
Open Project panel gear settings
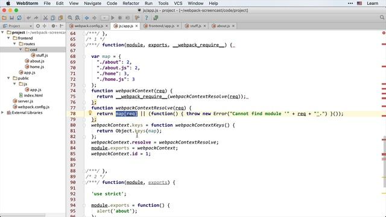(x=54, y=26)
